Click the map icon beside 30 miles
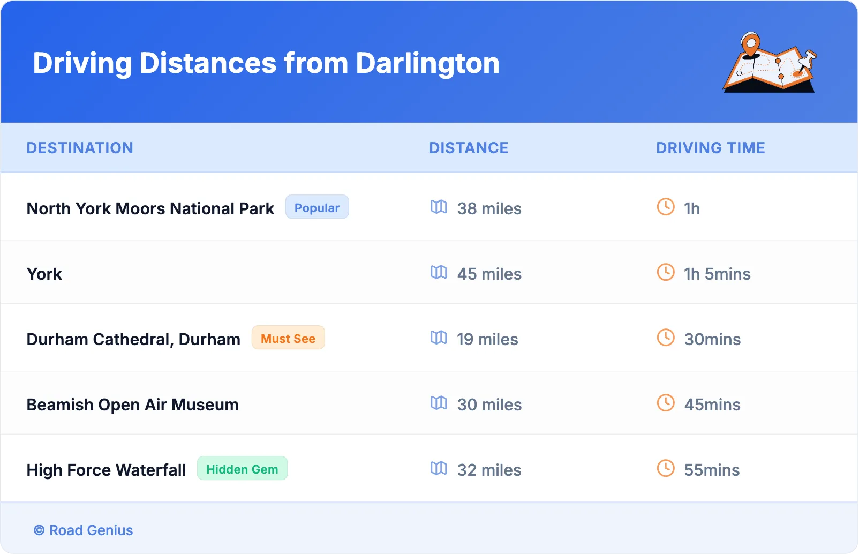Screen dimensions: 859x554 click(439, 403)
